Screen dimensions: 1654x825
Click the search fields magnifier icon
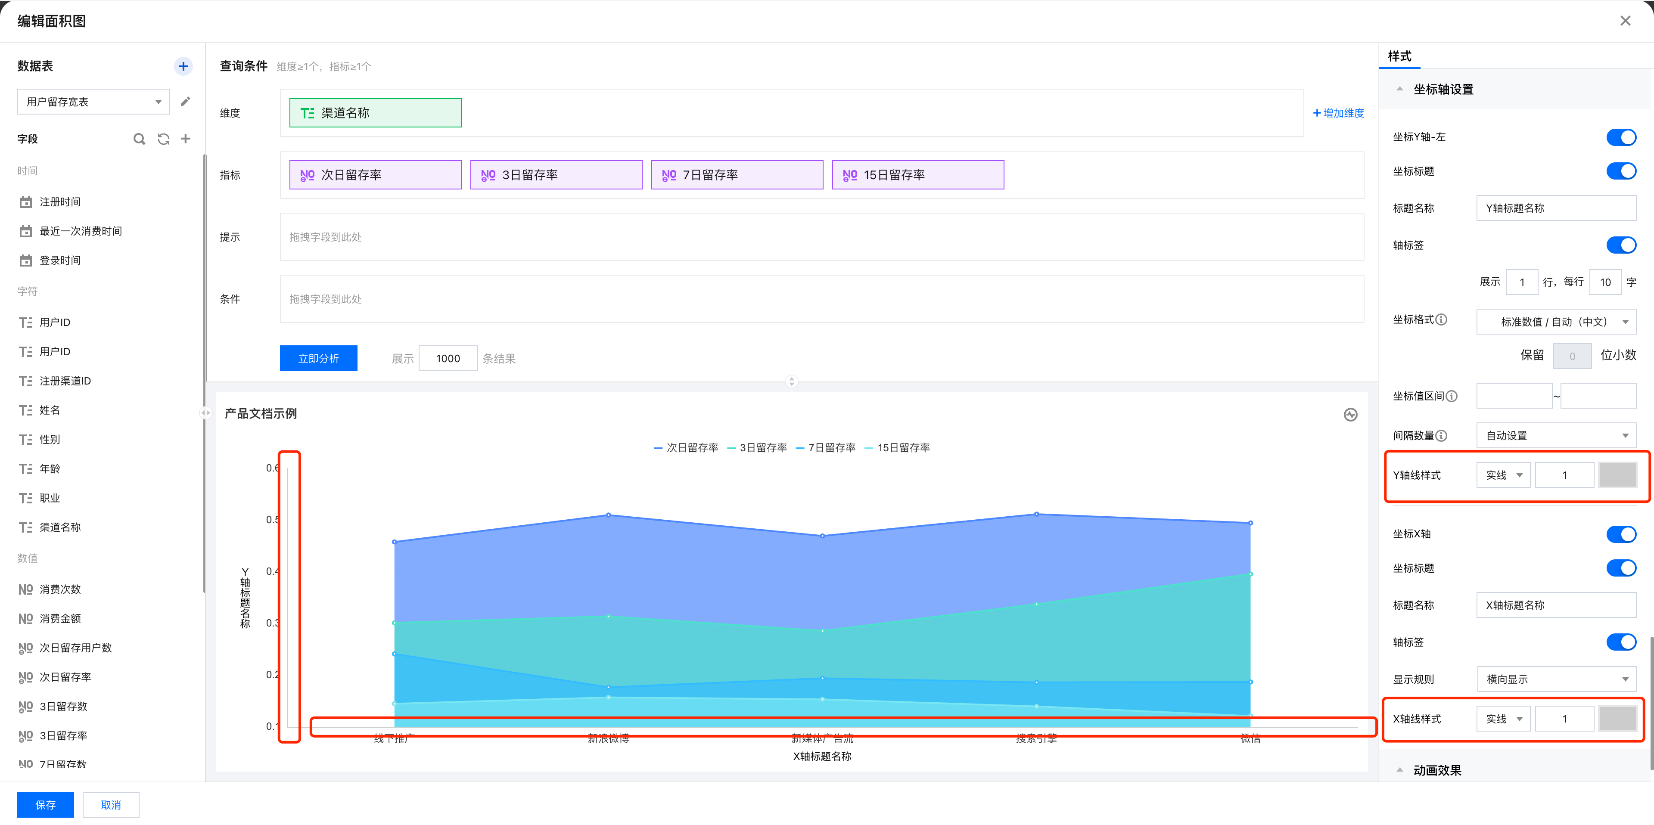pos(139,139)
